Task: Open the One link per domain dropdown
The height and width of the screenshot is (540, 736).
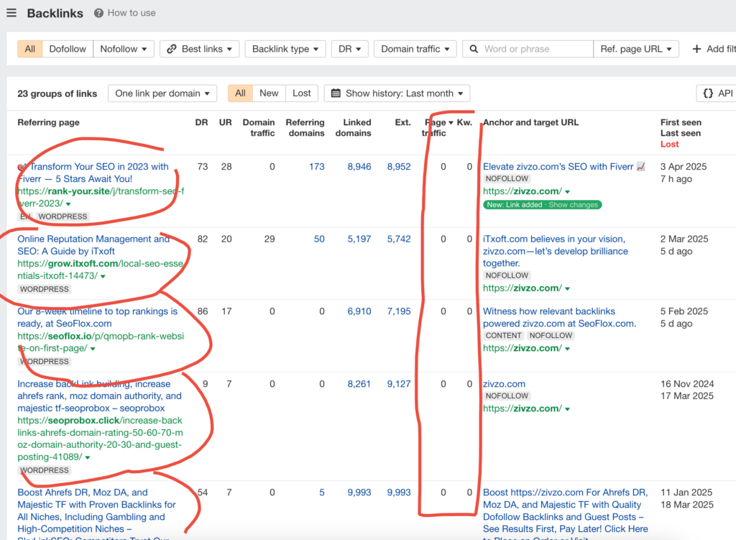Action: pyautogui.click(x=162, y=93)
